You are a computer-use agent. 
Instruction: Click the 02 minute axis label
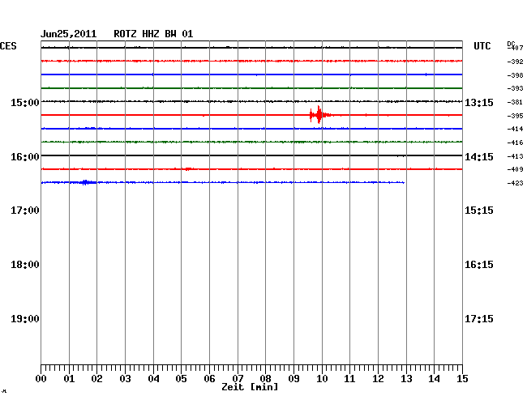(x=96, y=379)
